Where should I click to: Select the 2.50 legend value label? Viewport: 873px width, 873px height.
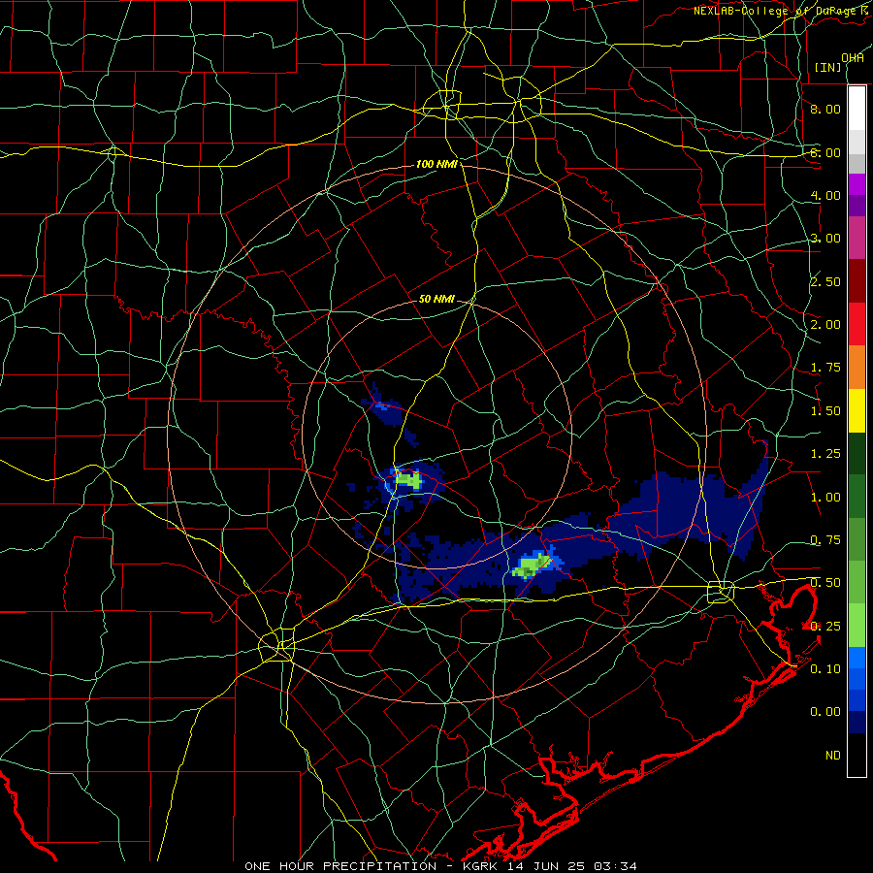825,281
